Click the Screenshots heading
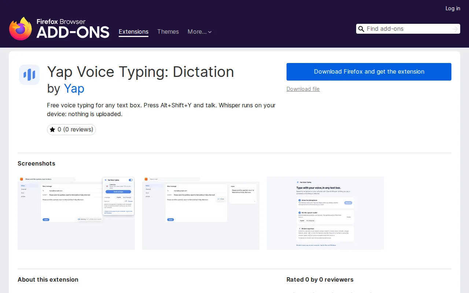 point(36,164)
